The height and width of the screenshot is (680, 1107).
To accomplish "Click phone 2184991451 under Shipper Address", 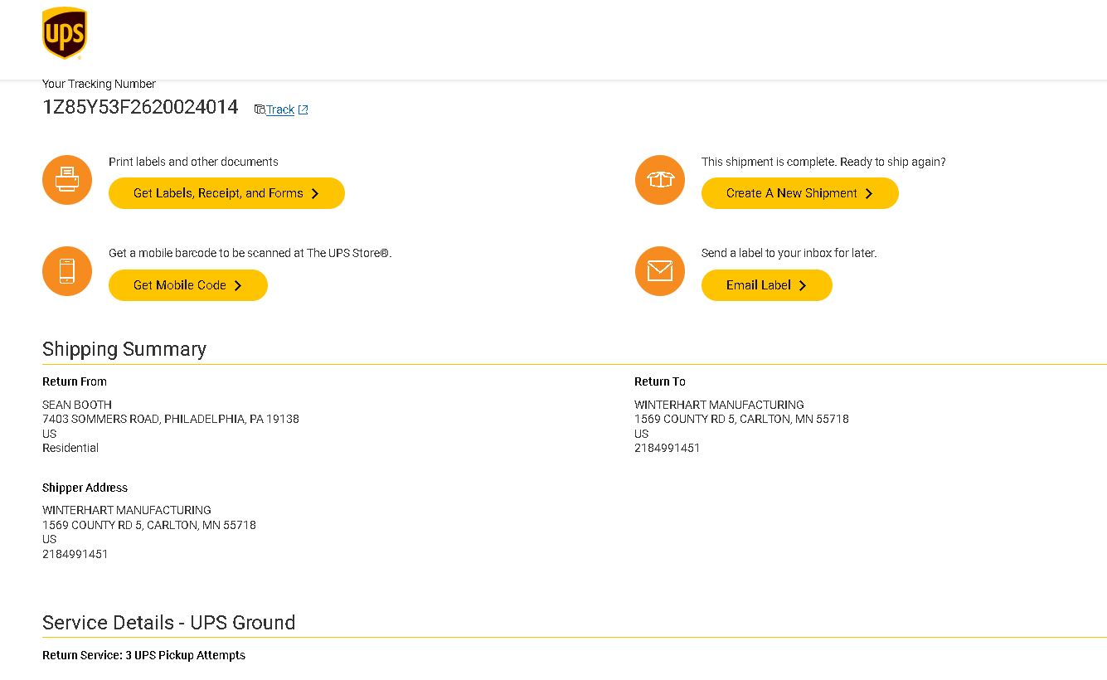I will pyautogui.click(x=75, y=554).
